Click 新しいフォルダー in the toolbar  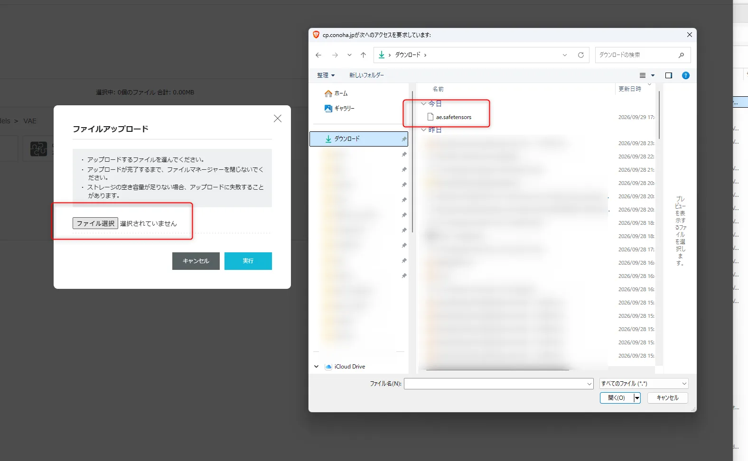tap(366, 75)
